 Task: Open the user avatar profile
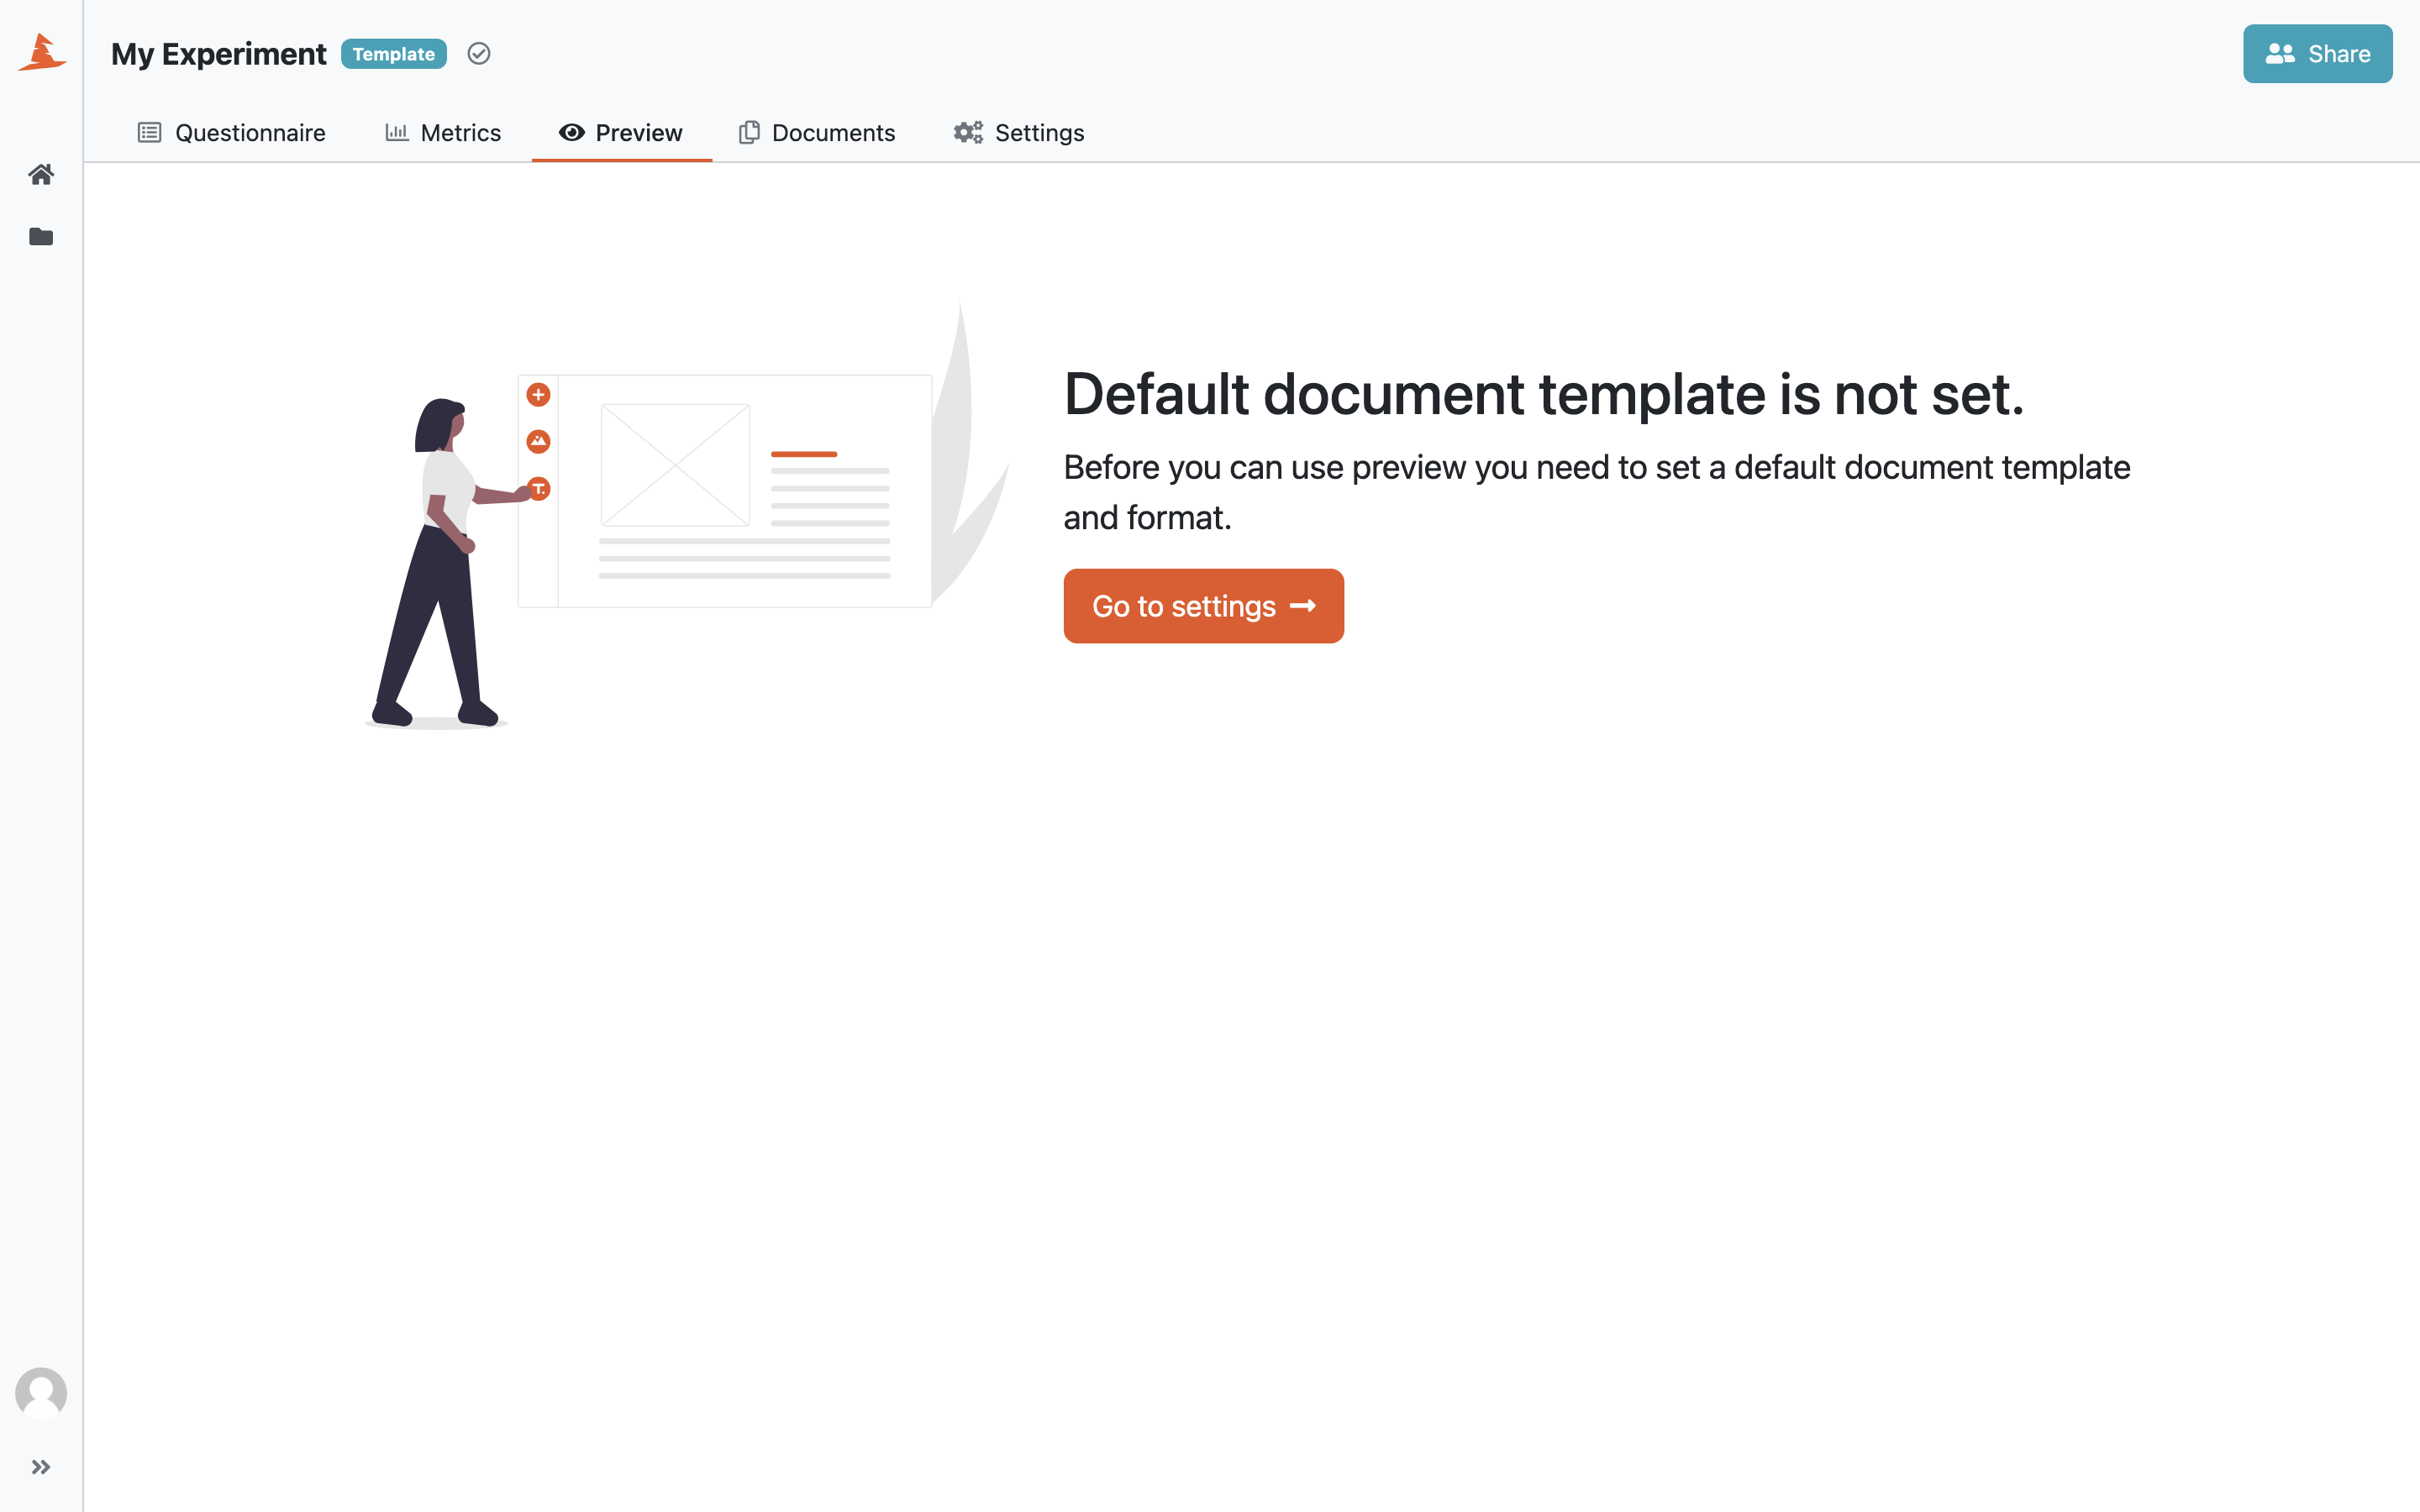pyautogui.click(x=41, y=1393)
